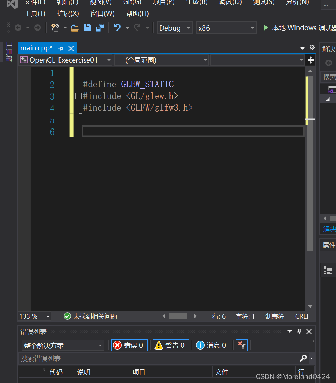The width and height of the screenshot is (336, 383).
Task: Redo the last undone edit
Action: point(137,28)
